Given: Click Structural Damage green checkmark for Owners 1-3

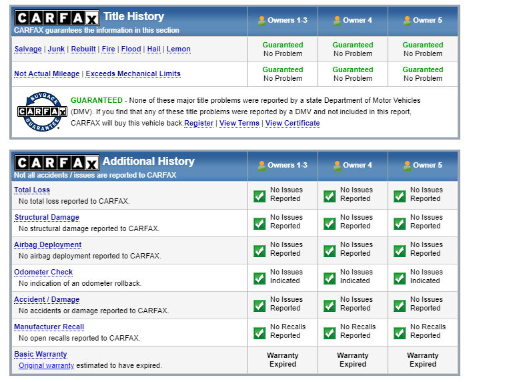Looking at the screenshot, I should click(260, 223).
